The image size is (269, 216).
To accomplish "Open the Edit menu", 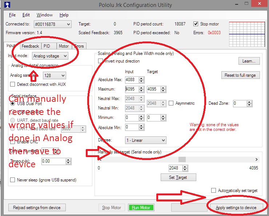I will (26, 15).
